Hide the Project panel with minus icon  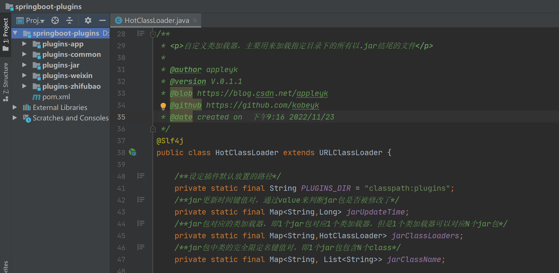coord(102,20)
